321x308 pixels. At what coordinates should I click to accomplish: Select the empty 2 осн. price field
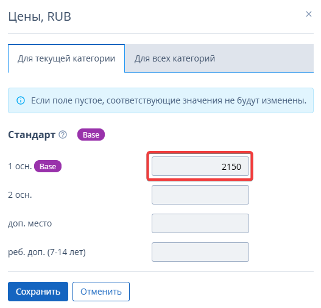[200, 195]
